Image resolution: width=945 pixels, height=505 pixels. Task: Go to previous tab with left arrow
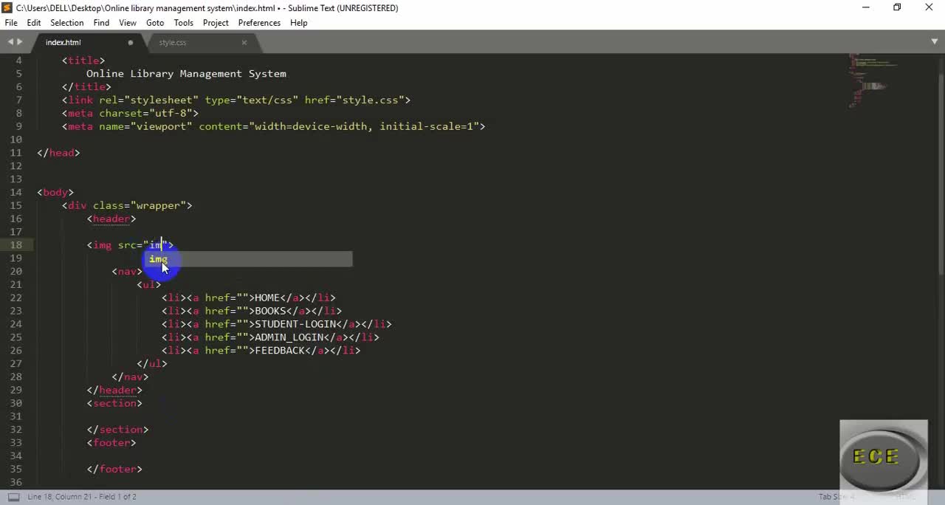pos(10,43)
